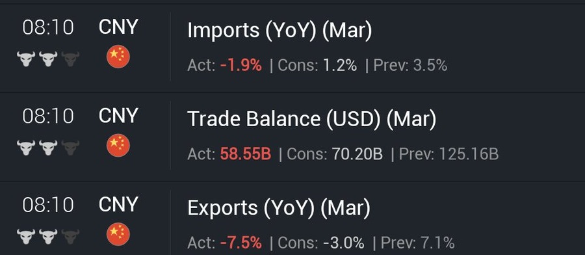The image size is (585, 255).
Task: Click the 08:10 time in the Trade Balance row
Action: click(x=48, y=116)
